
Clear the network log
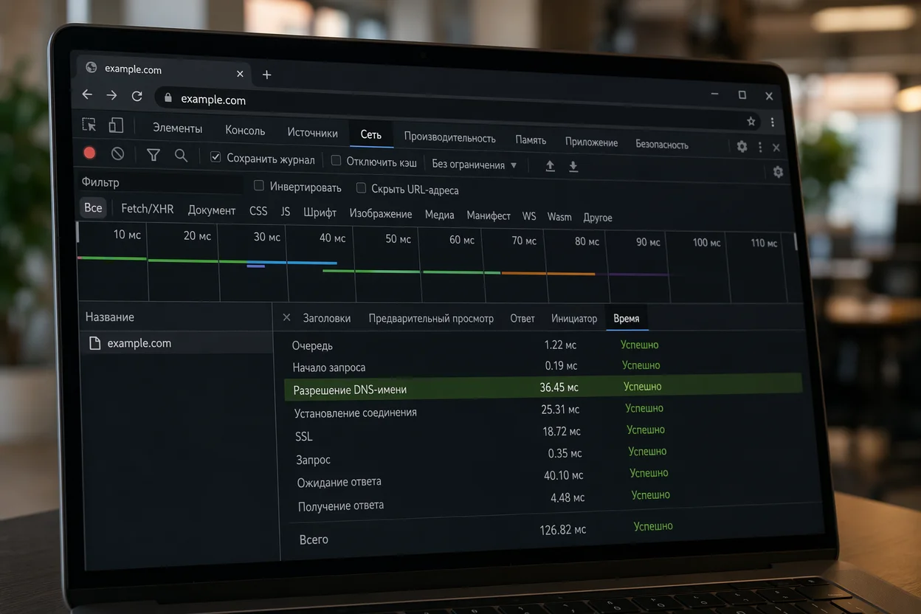(117, 153)
